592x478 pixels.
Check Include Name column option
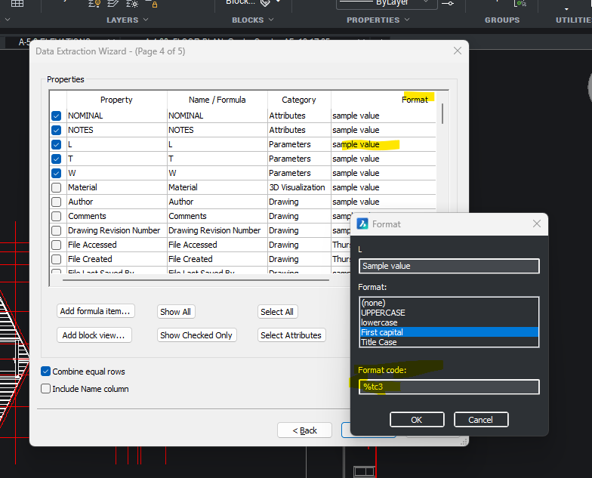46,389
